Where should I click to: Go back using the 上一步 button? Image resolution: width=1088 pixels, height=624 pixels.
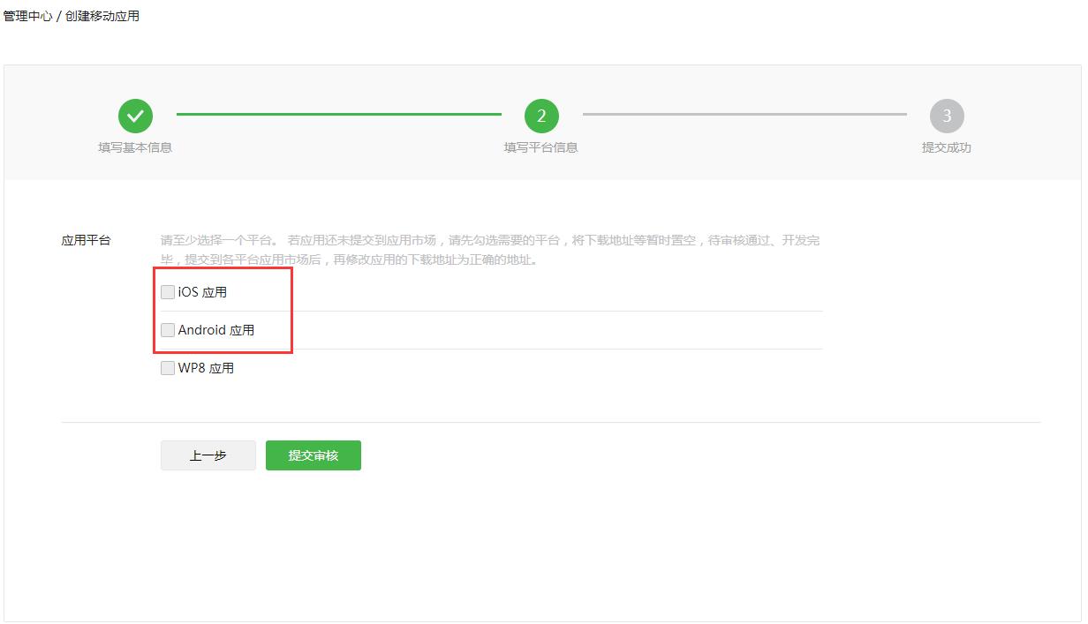click(208, 455)
